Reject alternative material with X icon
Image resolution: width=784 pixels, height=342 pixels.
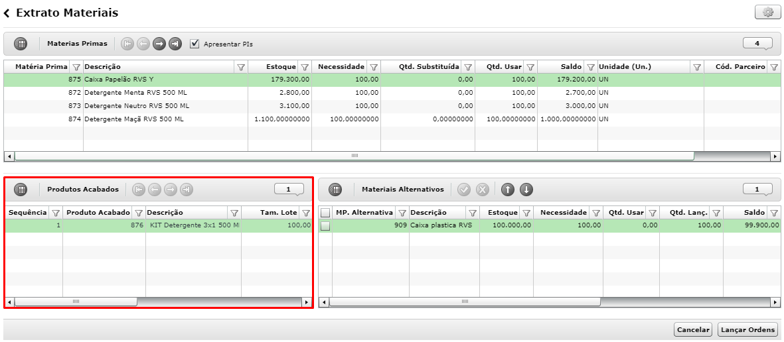(x=482, y=189)
